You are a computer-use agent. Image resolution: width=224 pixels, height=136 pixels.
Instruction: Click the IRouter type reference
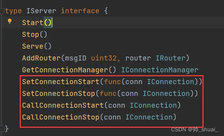point(170,58)
